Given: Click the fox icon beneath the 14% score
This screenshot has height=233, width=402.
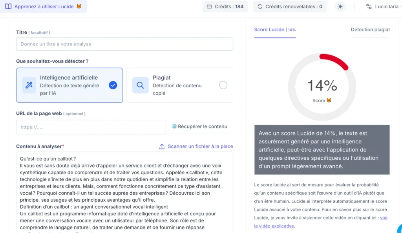Looking at the screenshot, I should (x=329, y=101).
